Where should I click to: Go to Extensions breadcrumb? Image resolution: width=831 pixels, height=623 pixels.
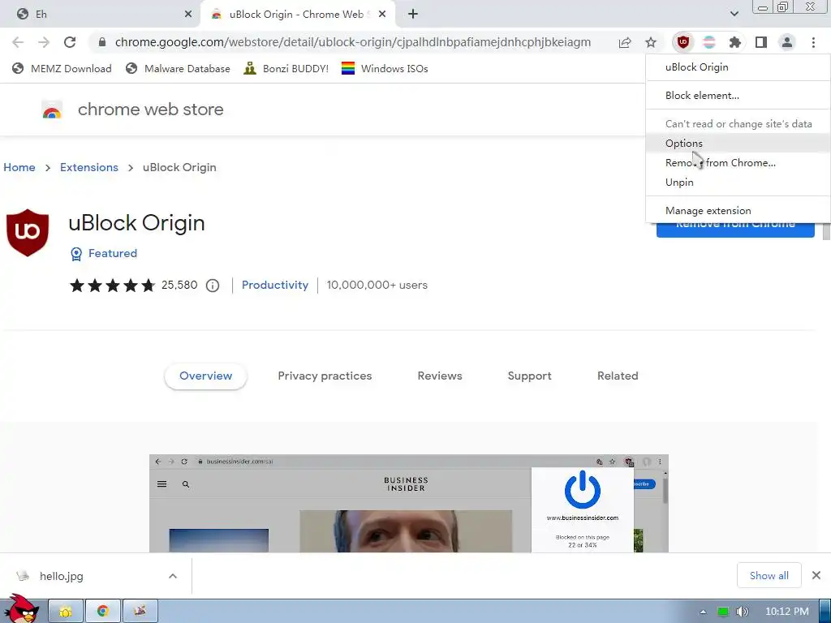tap(89, 167)
